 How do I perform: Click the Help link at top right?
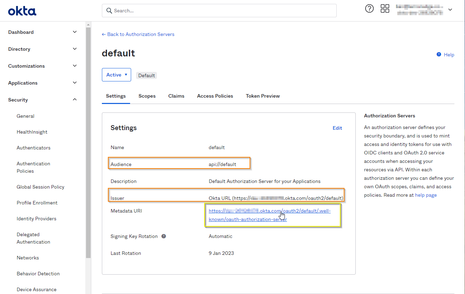[449, 55]
